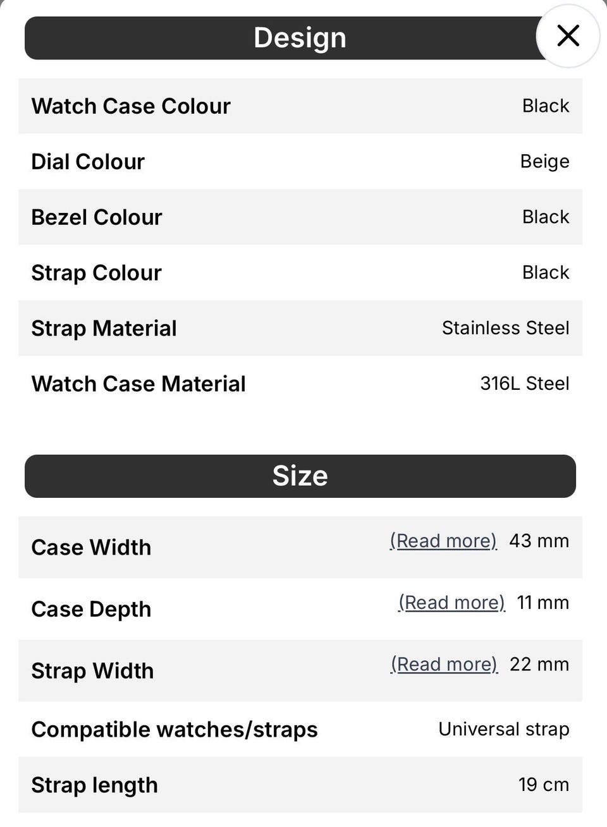
Task: Click the 43 mm case width value
Action: (x=539, y=541)
